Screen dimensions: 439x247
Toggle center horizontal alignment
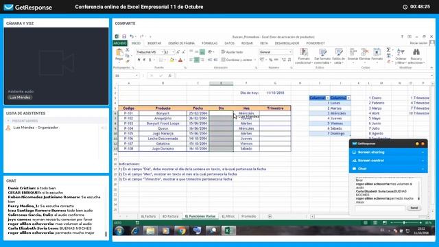(x=197, y=60)
